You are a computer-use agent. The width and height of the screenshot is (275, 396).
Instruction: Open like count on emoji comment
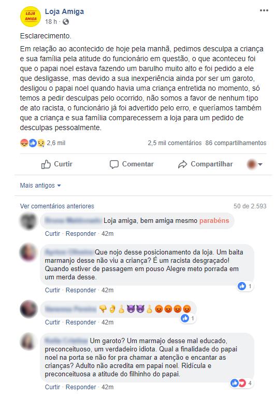[x=188, y=318]
